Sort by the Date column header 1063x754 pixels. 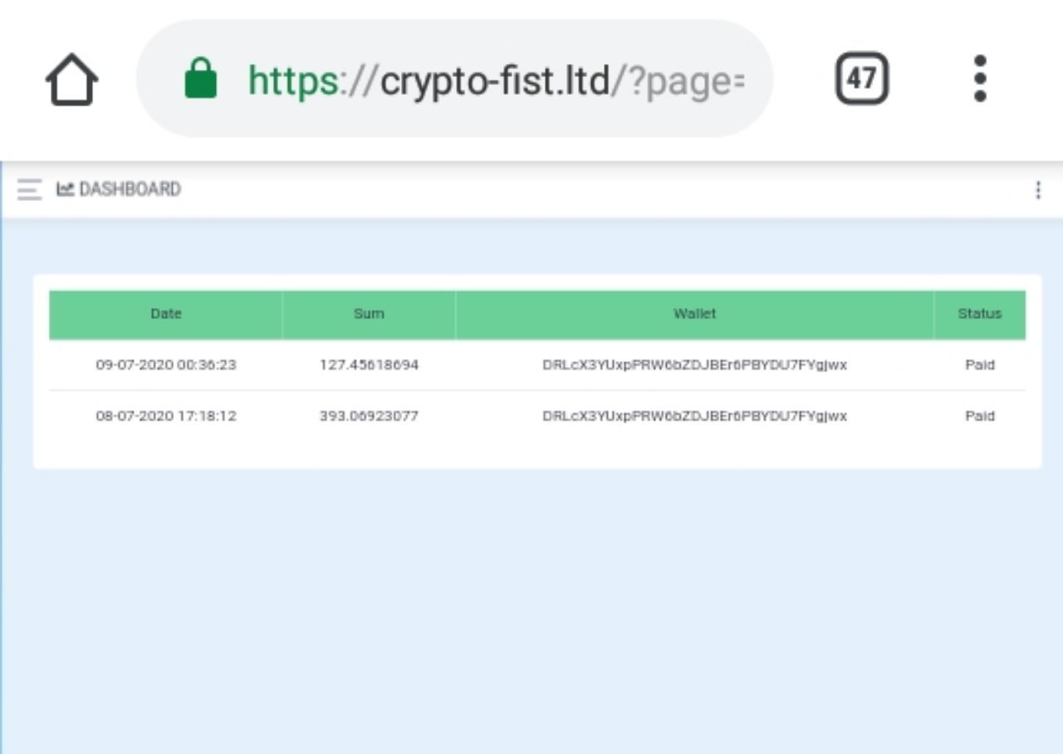tap(166, 314)
